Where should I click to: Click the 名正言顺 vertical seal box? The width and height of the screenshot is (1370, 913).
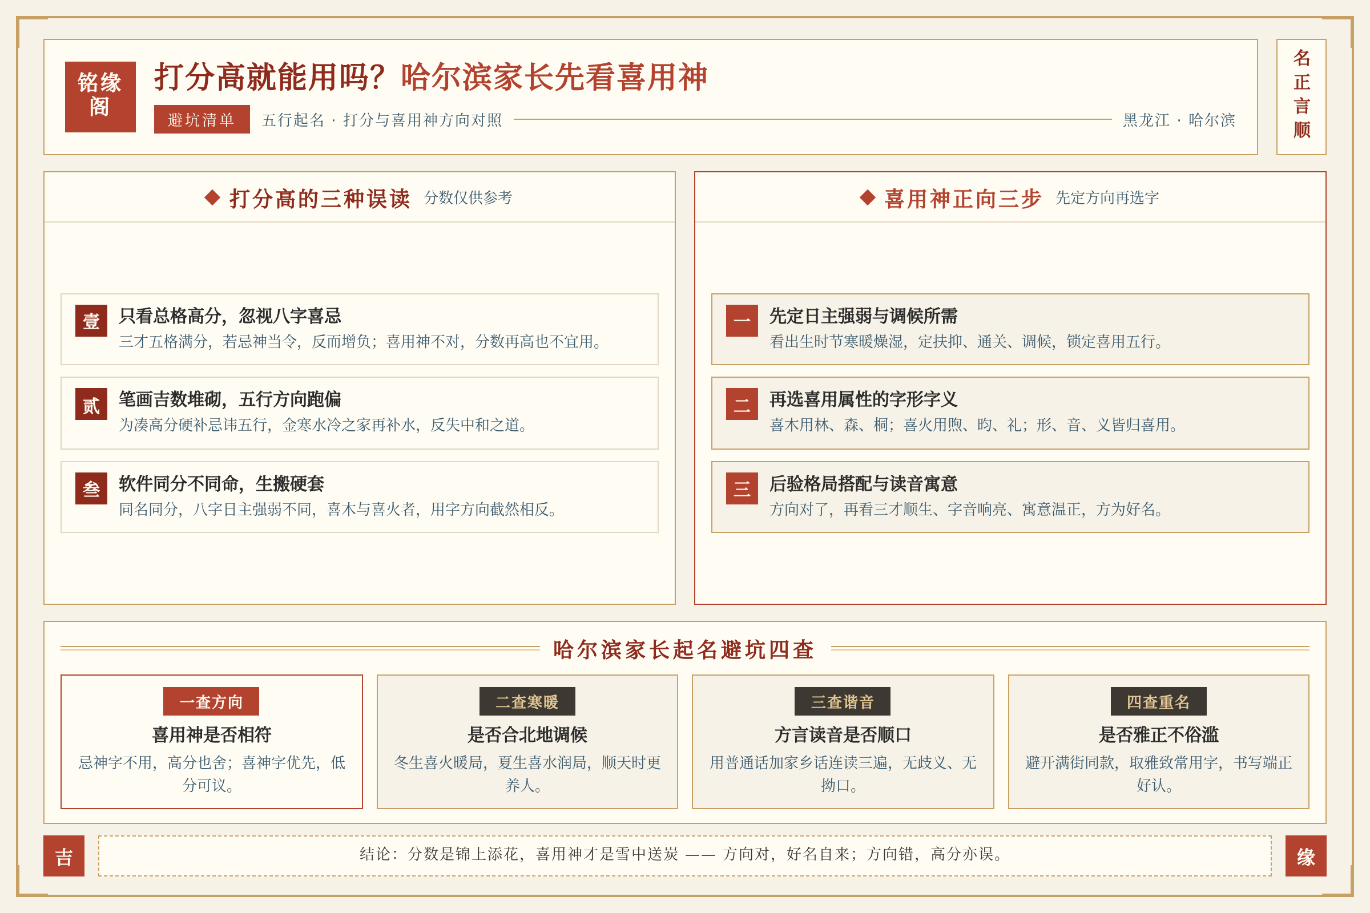[1301, 96]
